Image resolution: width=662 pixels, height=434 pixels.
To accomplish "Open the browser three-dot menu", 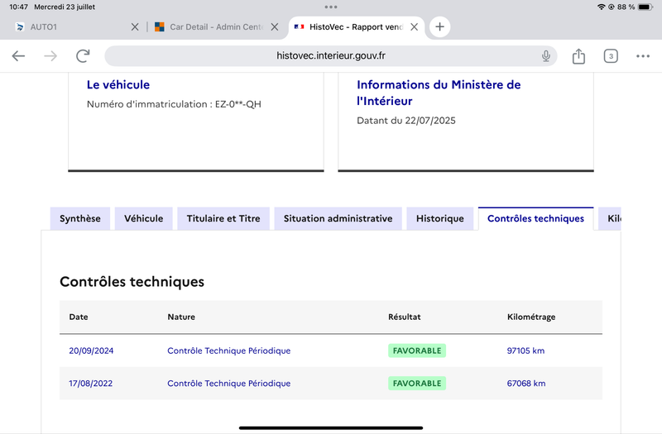I will pyautogui.click(x=643, y=56).
